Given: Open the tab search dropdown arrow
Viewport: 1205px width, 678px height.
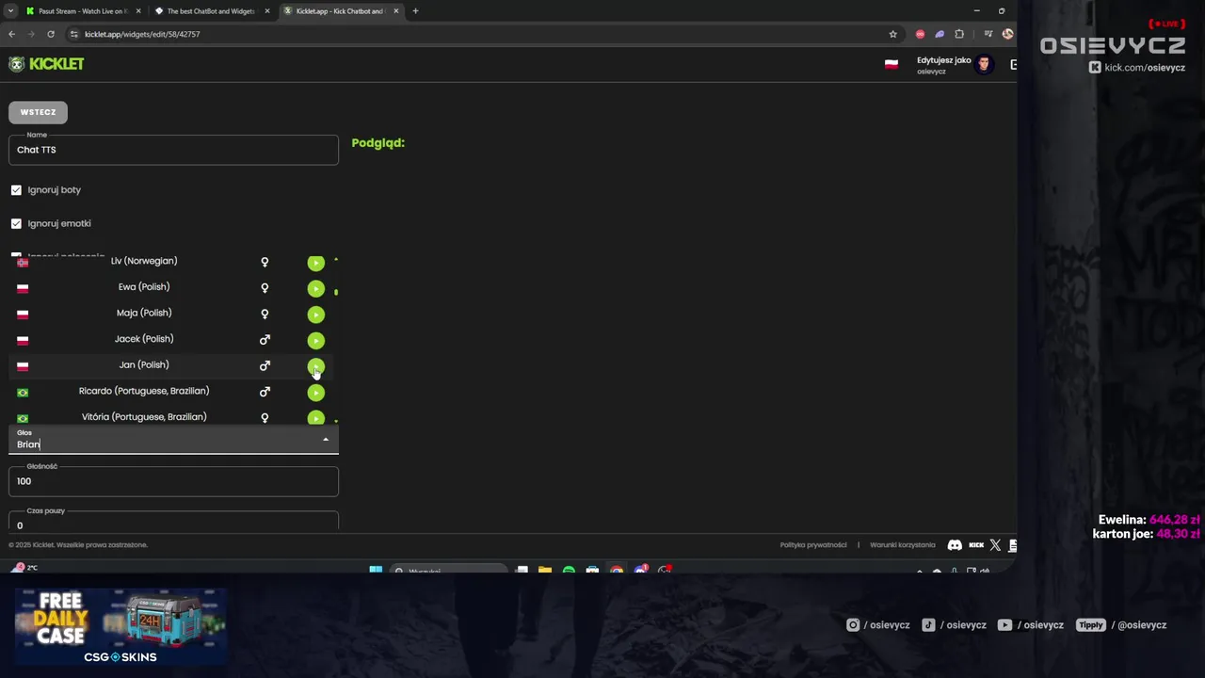Looking at the screenshot, I should coord(10,11).
